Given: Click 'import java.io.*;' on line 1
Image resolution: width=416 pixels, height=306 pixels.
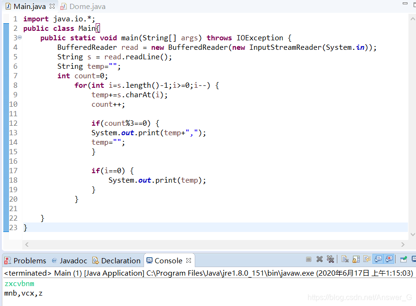Looking at the screenshot, I should click(59, 19).
